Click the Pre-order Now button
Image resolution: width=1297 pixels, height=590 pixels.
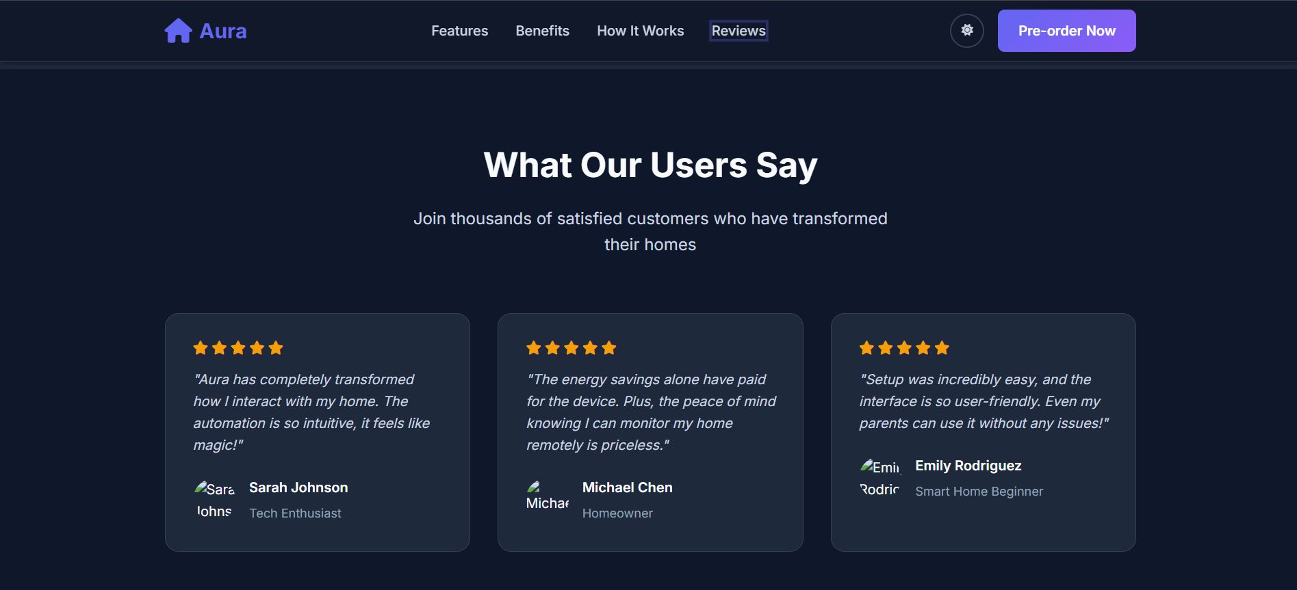(1066, 31)
